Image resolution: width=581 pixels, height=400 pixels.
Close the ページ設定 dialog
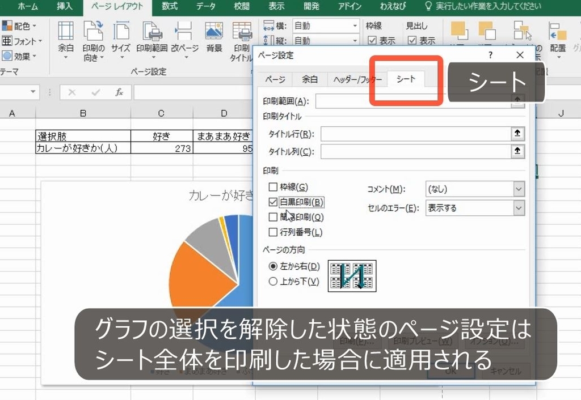point(520,55)
